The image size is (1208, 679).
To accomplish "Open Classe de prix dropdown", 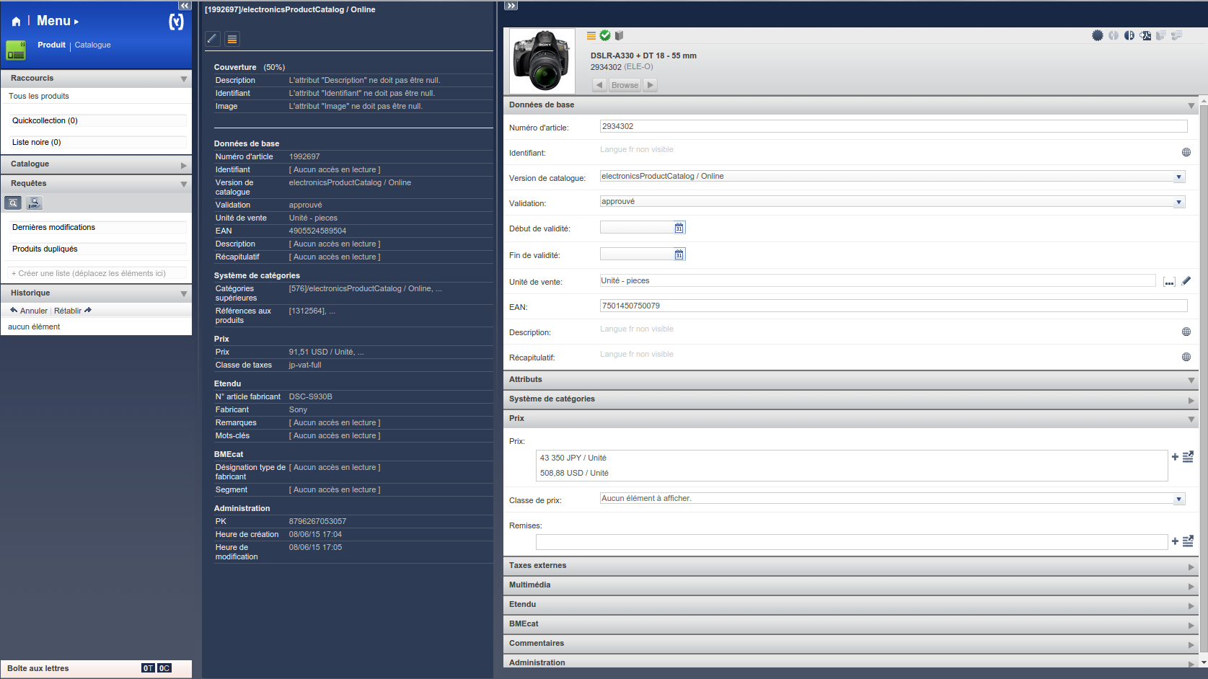I will (x=1179, y=499).
